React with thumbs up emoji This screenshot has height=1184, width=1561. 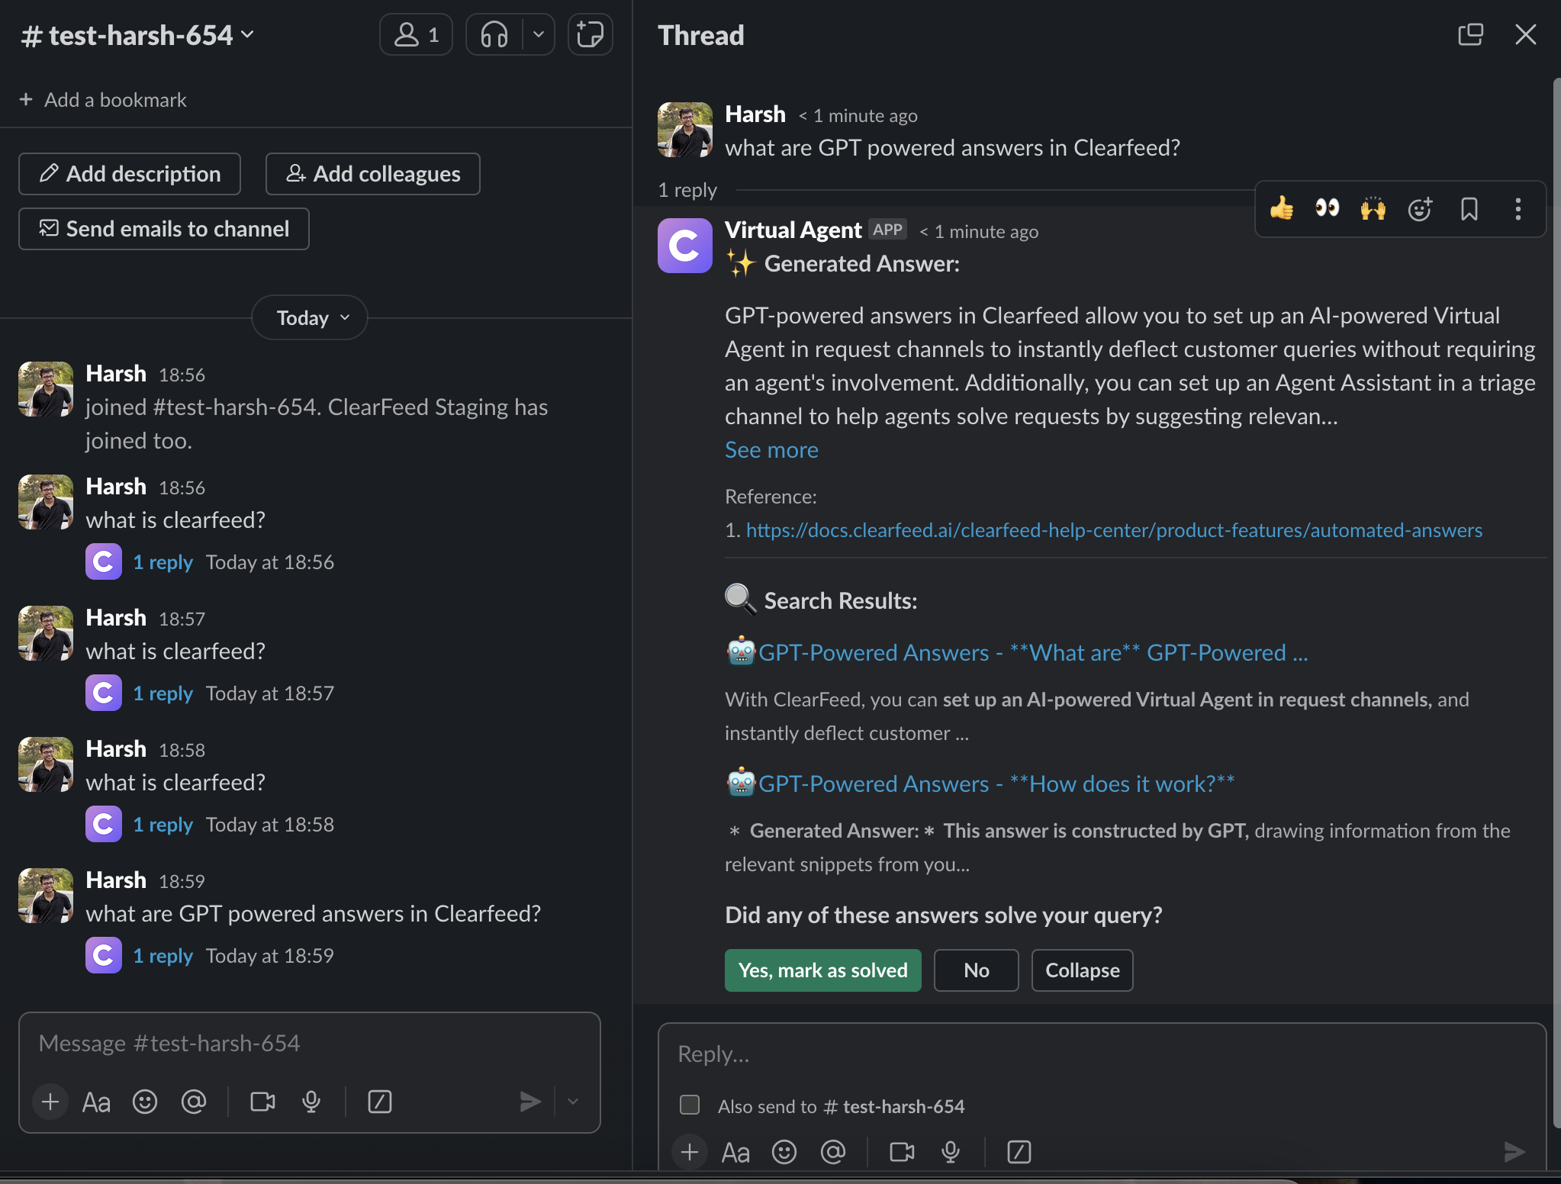1282,208
